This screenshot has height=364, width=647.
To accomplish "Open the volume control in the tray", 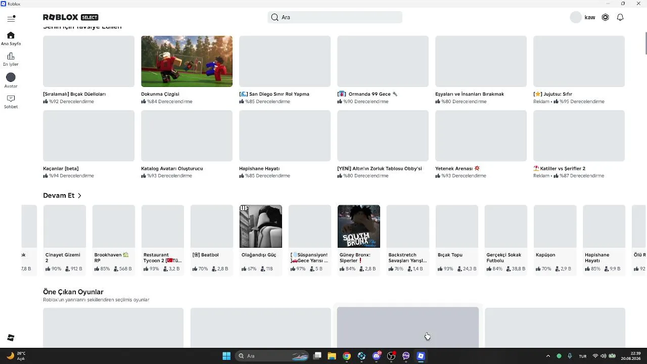I will [x=603, y=356].
